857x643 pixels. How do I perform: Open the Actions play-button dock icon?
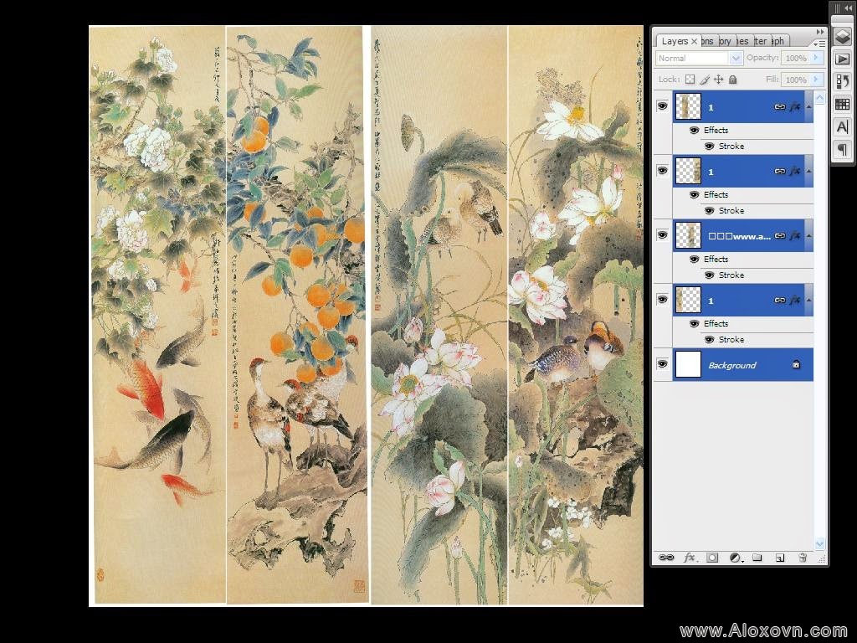(842, 59)
